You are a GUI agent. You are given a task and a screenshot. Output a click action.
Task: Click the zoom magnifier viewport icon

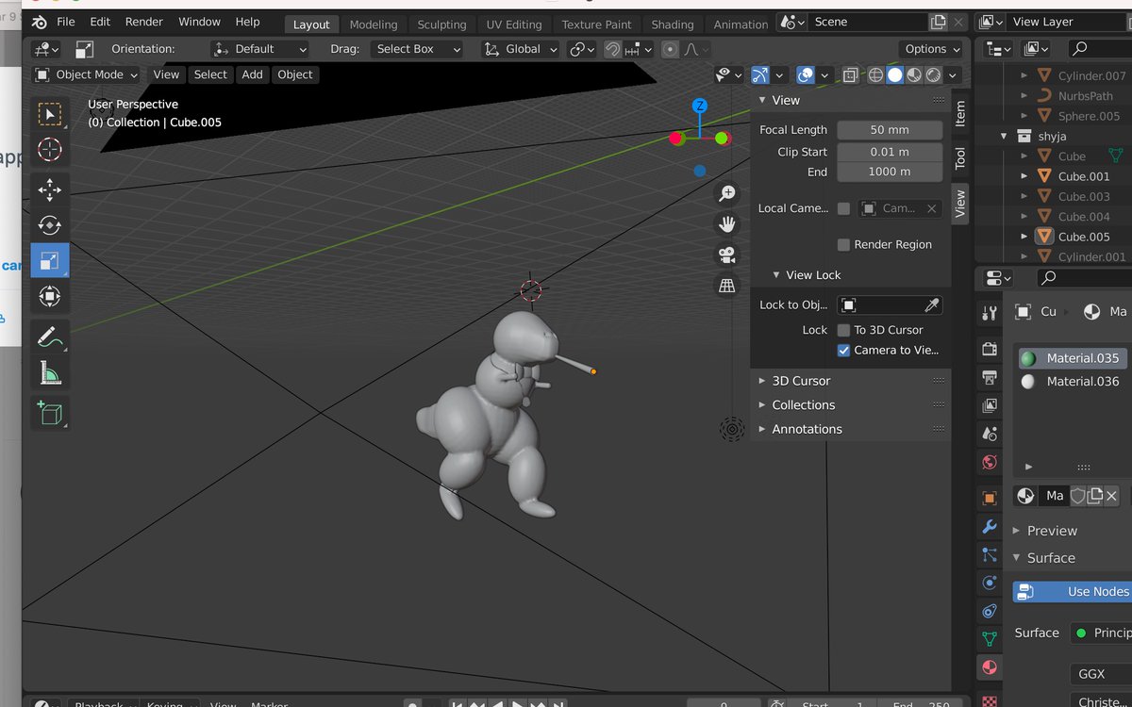[727, 193]
